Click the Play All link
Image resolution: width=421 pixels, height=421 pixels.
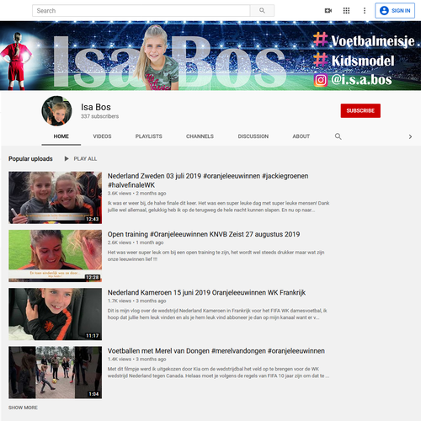85,159
